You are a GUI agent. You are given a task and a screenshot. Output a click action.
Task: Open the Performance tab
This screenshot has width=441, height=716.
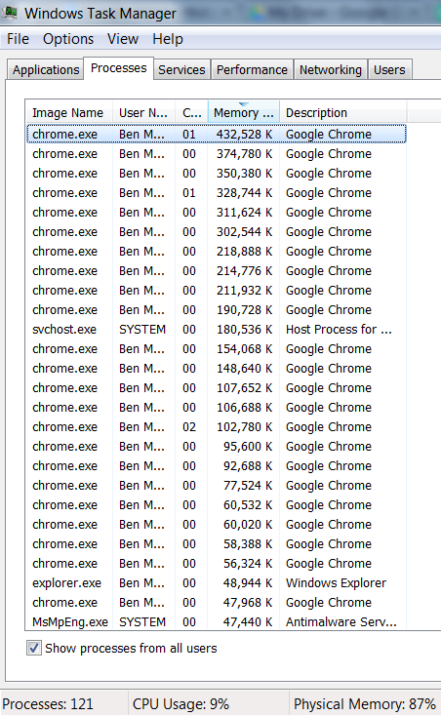pos(252,70)
